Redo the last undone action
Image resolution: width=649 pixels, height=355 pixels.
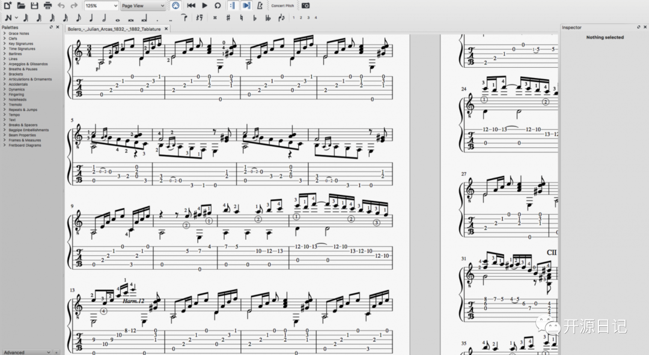coord(74,6)
